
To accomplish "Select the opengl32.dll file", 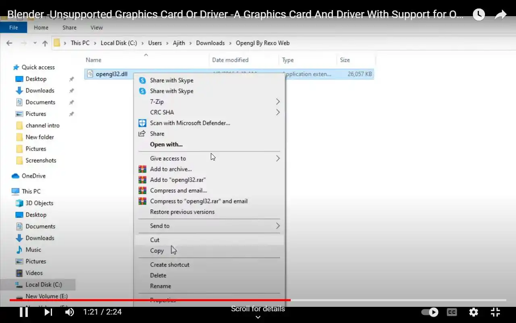I will pos(112,74).
